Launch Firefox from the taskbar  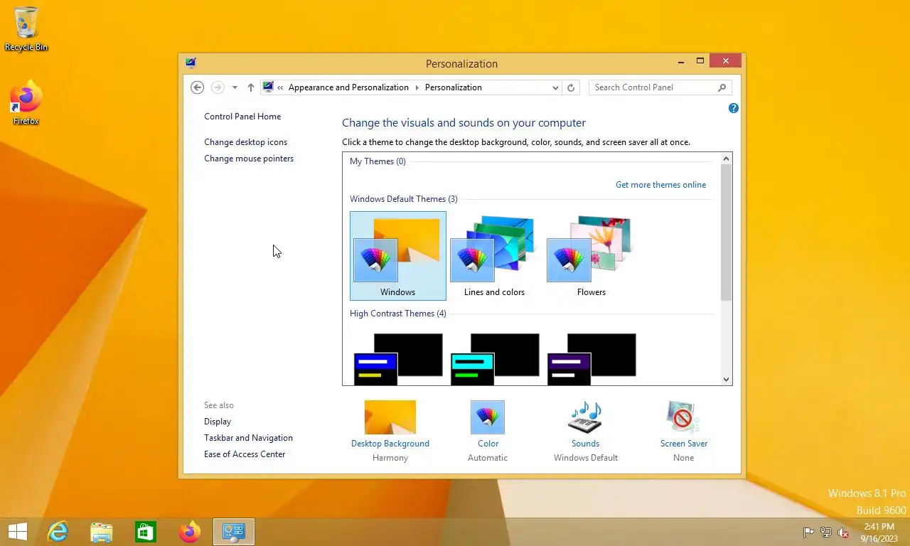pyautogui.click(x=190, y=532)
